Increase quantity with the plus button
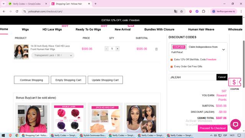 [117, 49]
